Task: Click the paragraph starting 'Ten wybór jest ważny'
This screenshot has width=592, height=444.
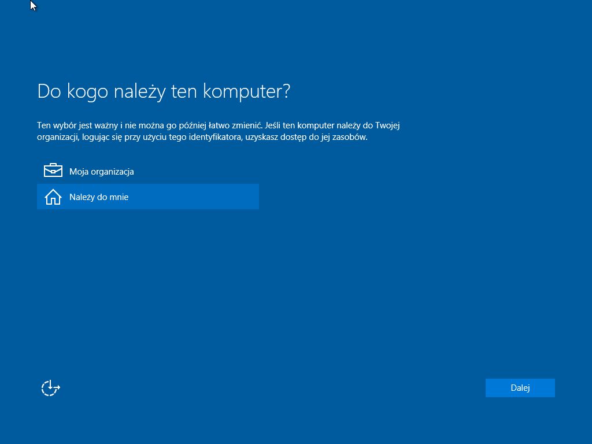Action: (x=218, y=131)
